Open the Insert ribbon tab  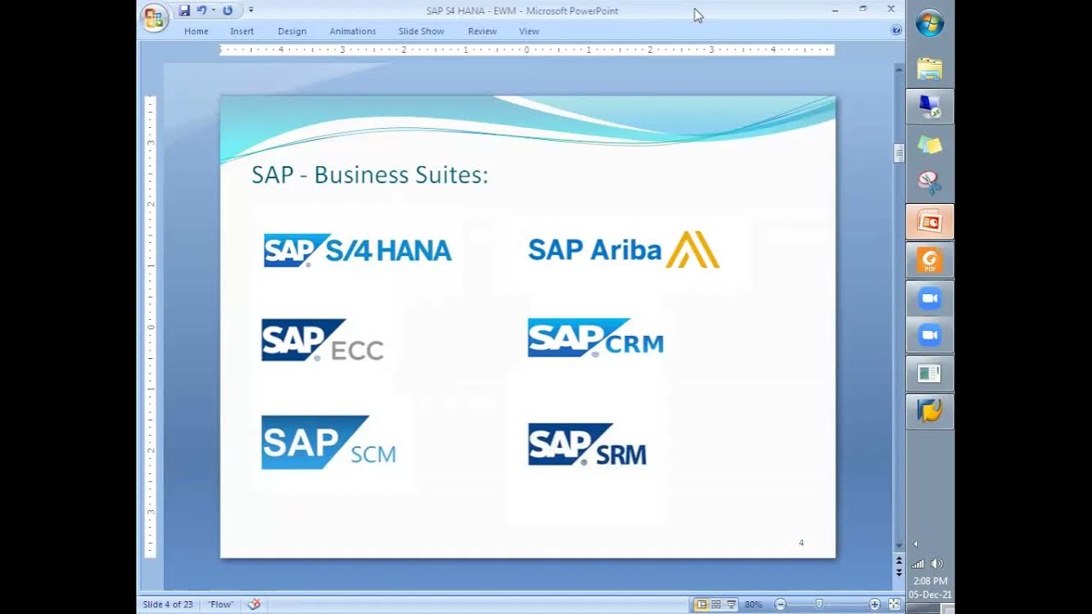click(241, 31)
